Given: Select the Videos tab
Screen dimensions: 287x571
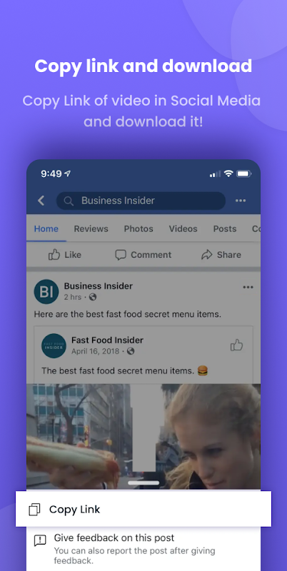Looking at the screenshot, I should click(x=183, y=228).
